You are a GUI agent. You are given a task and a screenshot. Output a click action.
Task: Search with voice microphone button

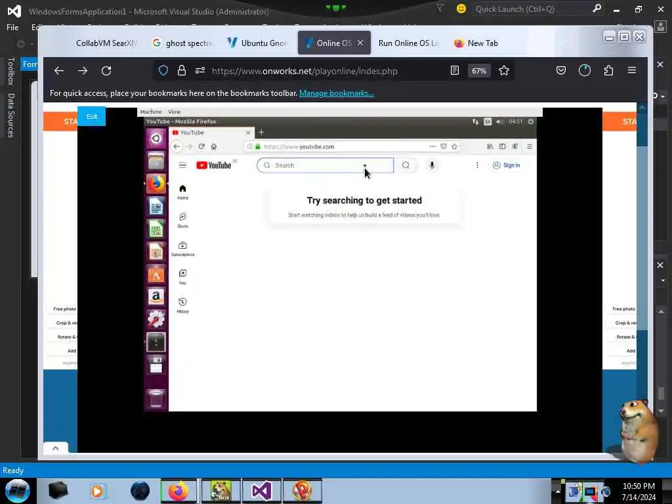click(432, 165)
